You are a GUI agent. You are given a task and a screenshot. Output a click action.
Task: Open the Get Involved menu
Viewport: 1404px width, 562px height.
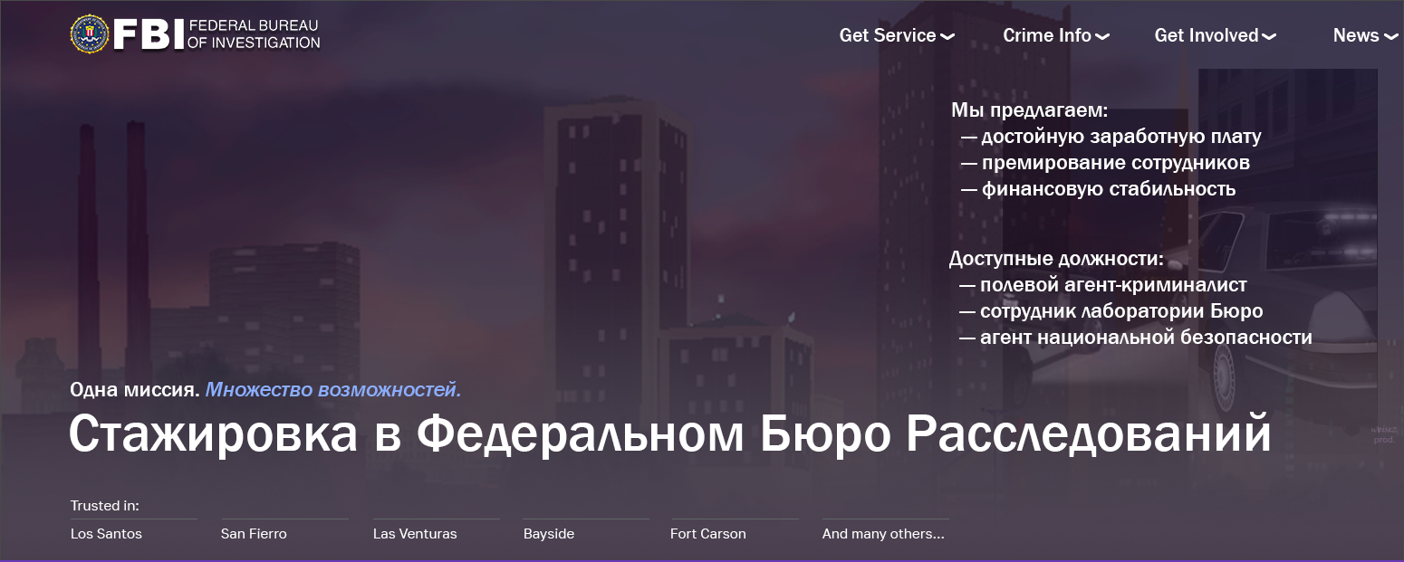[x=1207, y=35]
